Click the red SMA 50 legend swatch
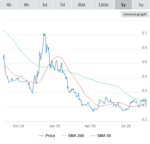The width and height of the screenshot is (150, 144). [93, 136]
